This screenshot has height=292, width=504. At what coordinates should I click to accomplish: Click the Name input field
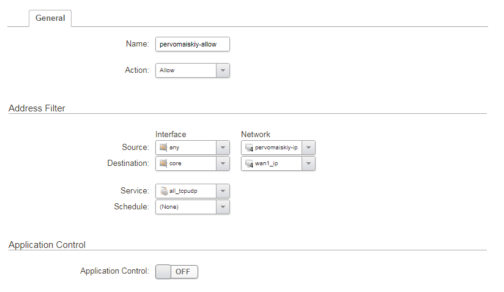193,44
